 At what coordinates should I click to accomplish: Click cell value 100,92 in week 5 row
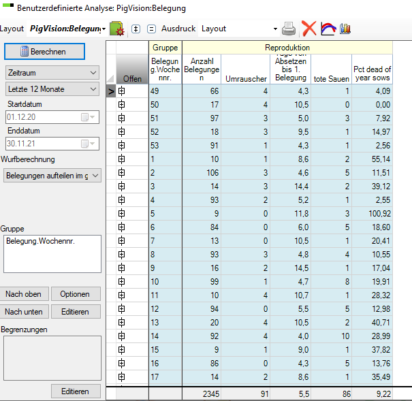point(372,214)
